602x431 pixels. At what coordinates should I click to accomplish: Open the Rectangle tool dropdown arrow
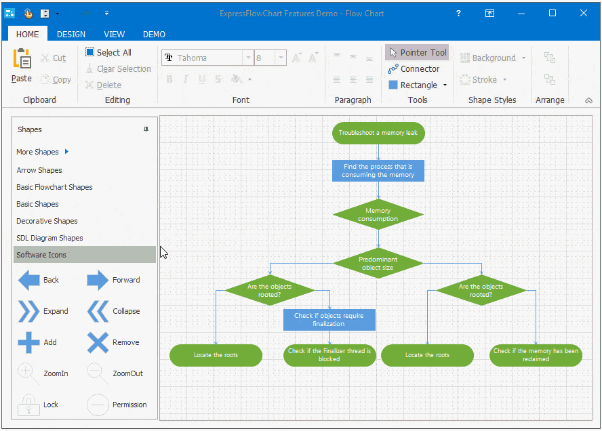tap(445, 85)
